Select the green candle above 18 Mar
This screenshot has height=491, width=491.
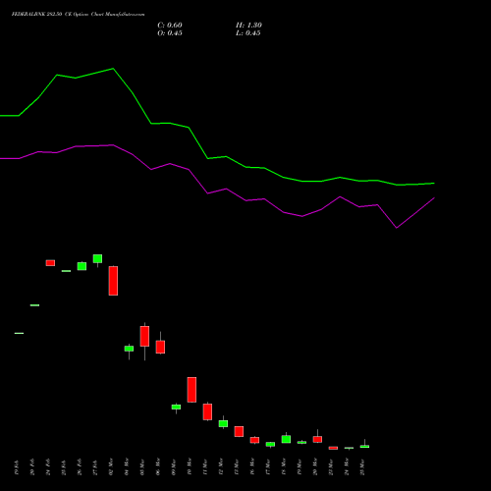[286, 439]
